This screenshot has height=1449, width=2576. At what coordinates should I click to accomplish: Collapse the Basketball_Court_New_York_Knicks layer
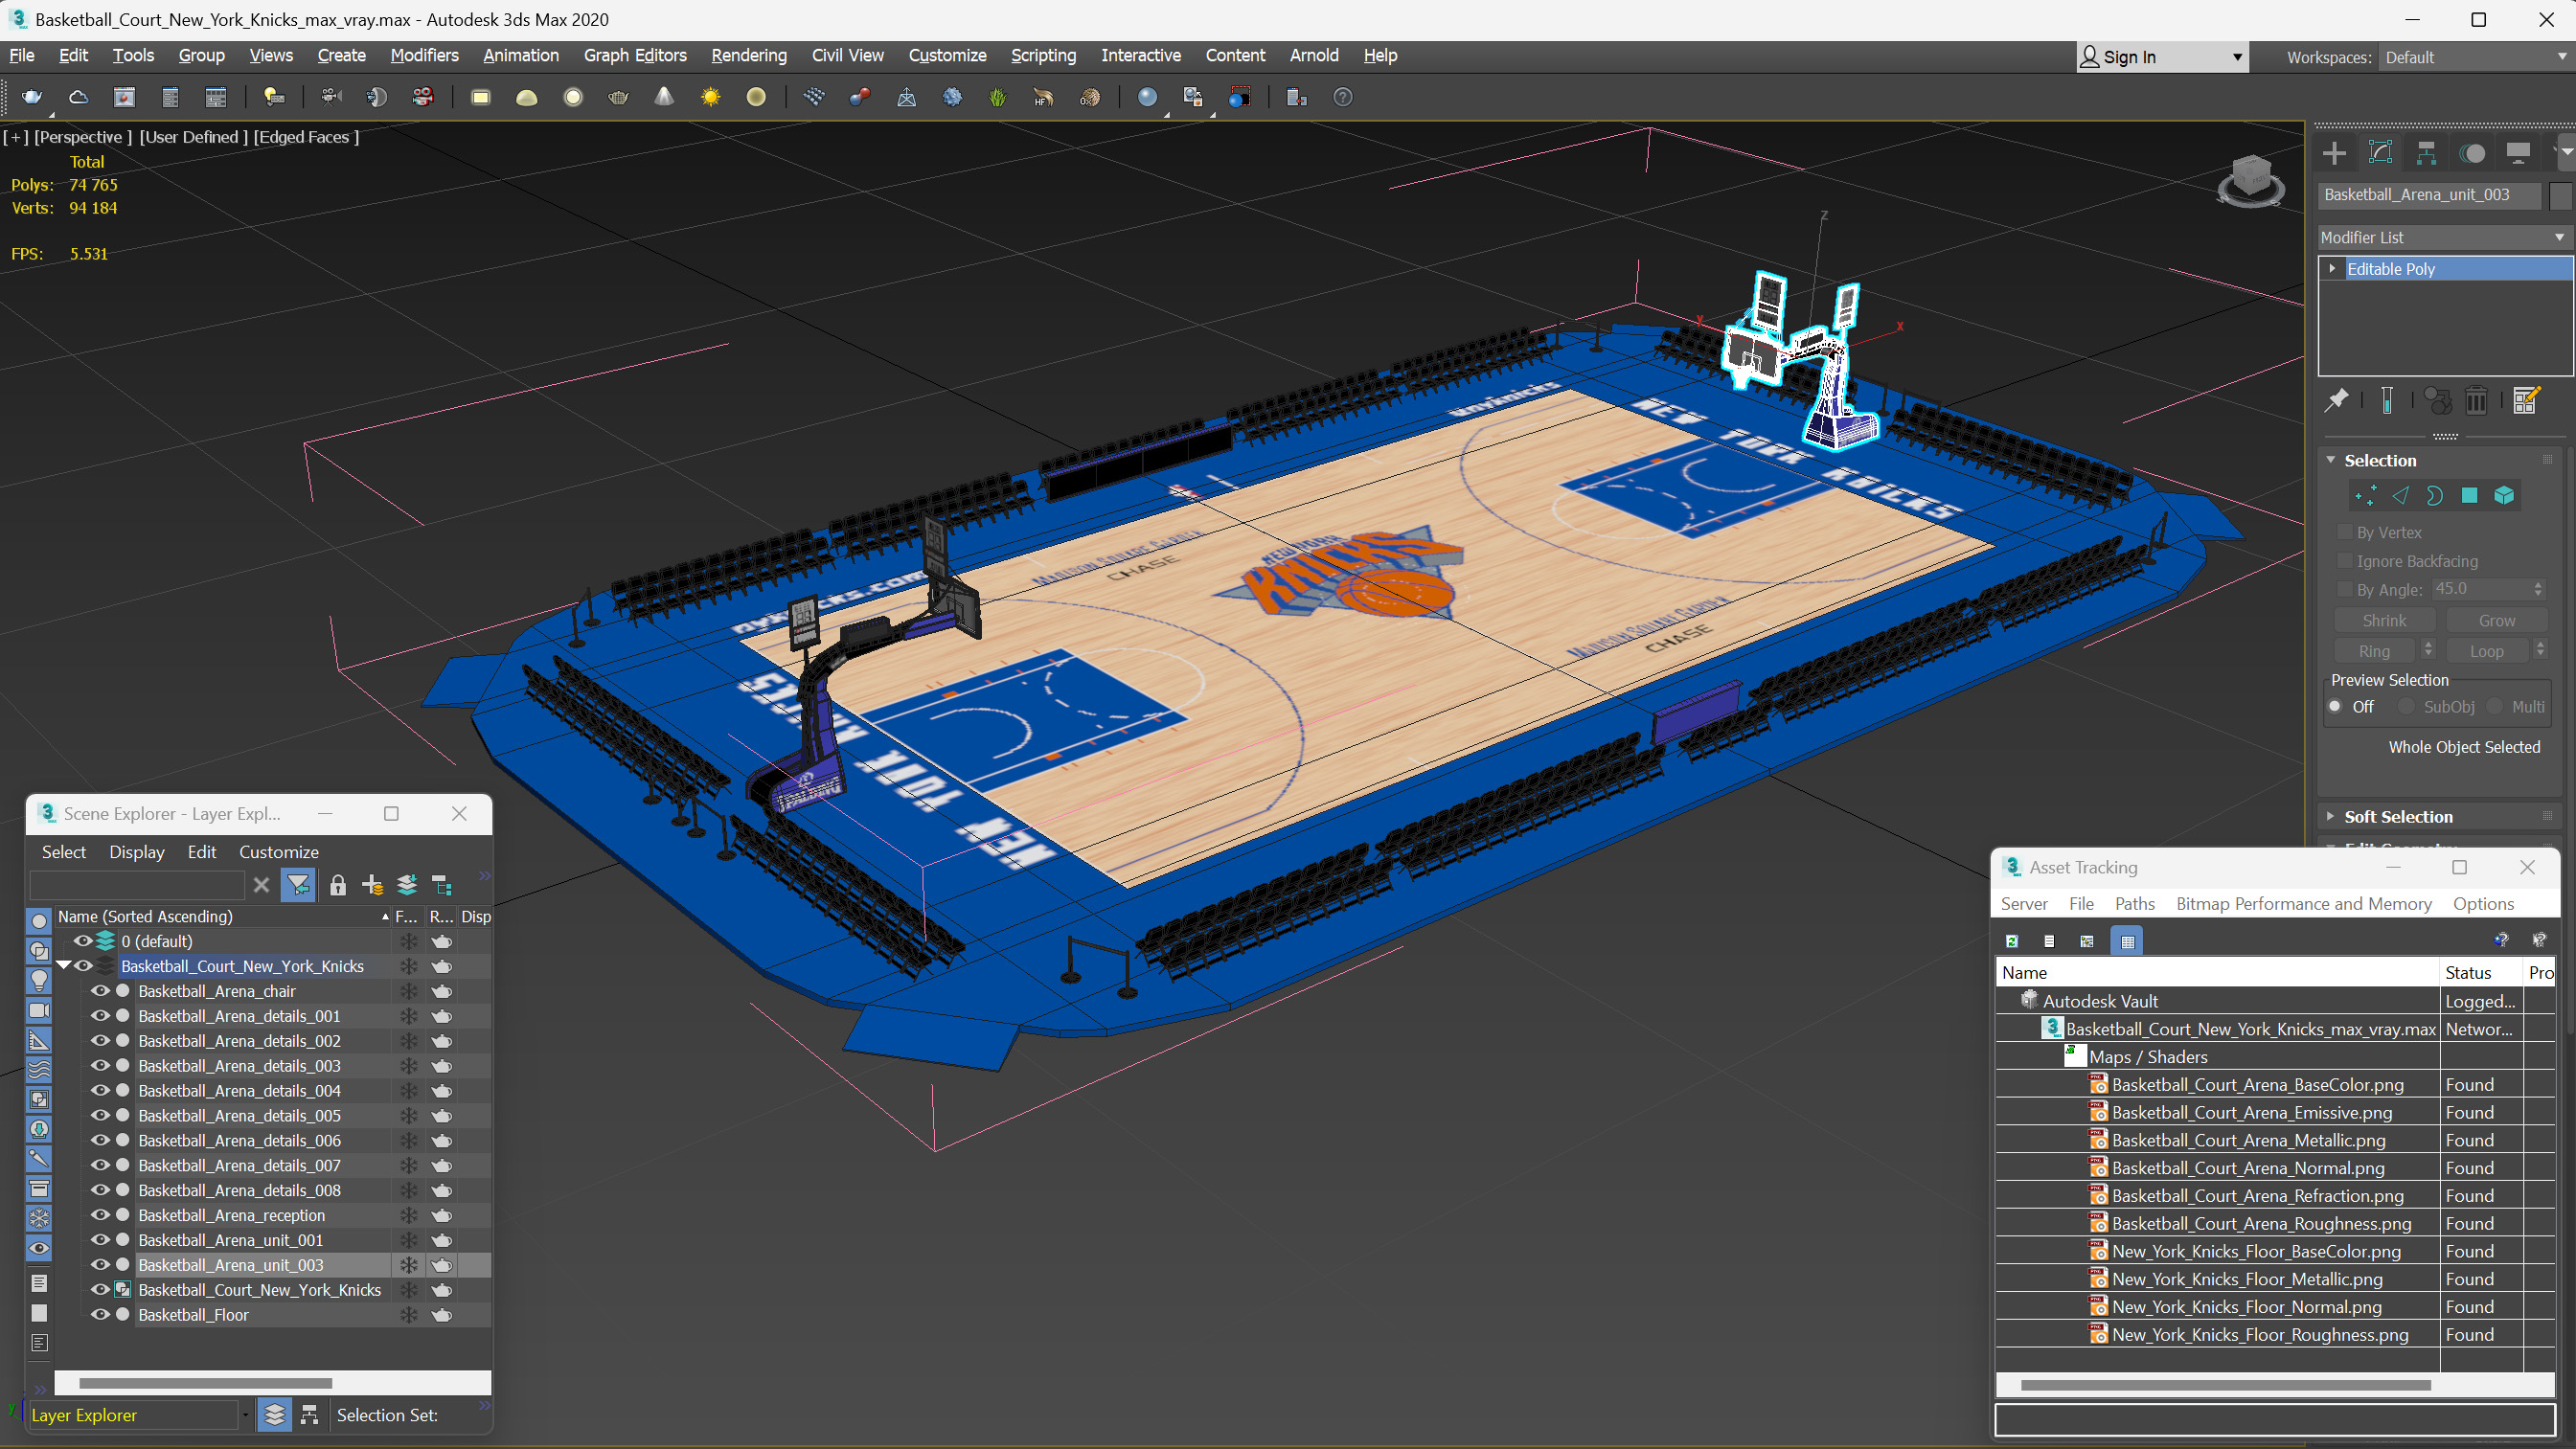tap(64, 966)
